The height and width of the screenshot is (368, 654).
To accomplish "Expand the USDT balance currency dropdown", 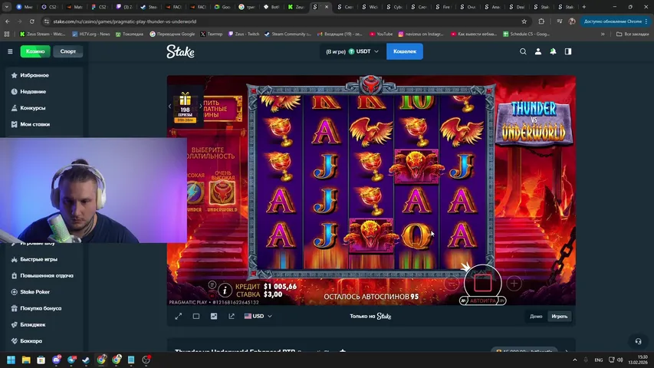I will click(x=353, y=51).
